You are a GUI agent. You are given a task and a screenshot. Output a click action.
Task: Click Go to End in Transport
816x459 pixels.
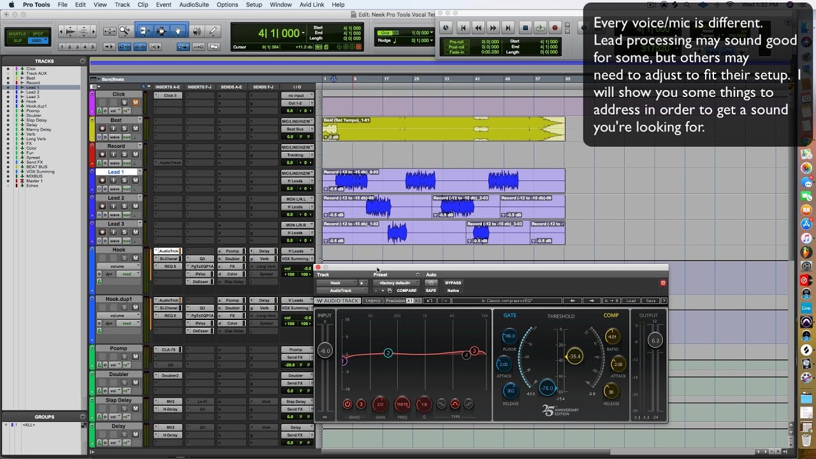[508, 27]
